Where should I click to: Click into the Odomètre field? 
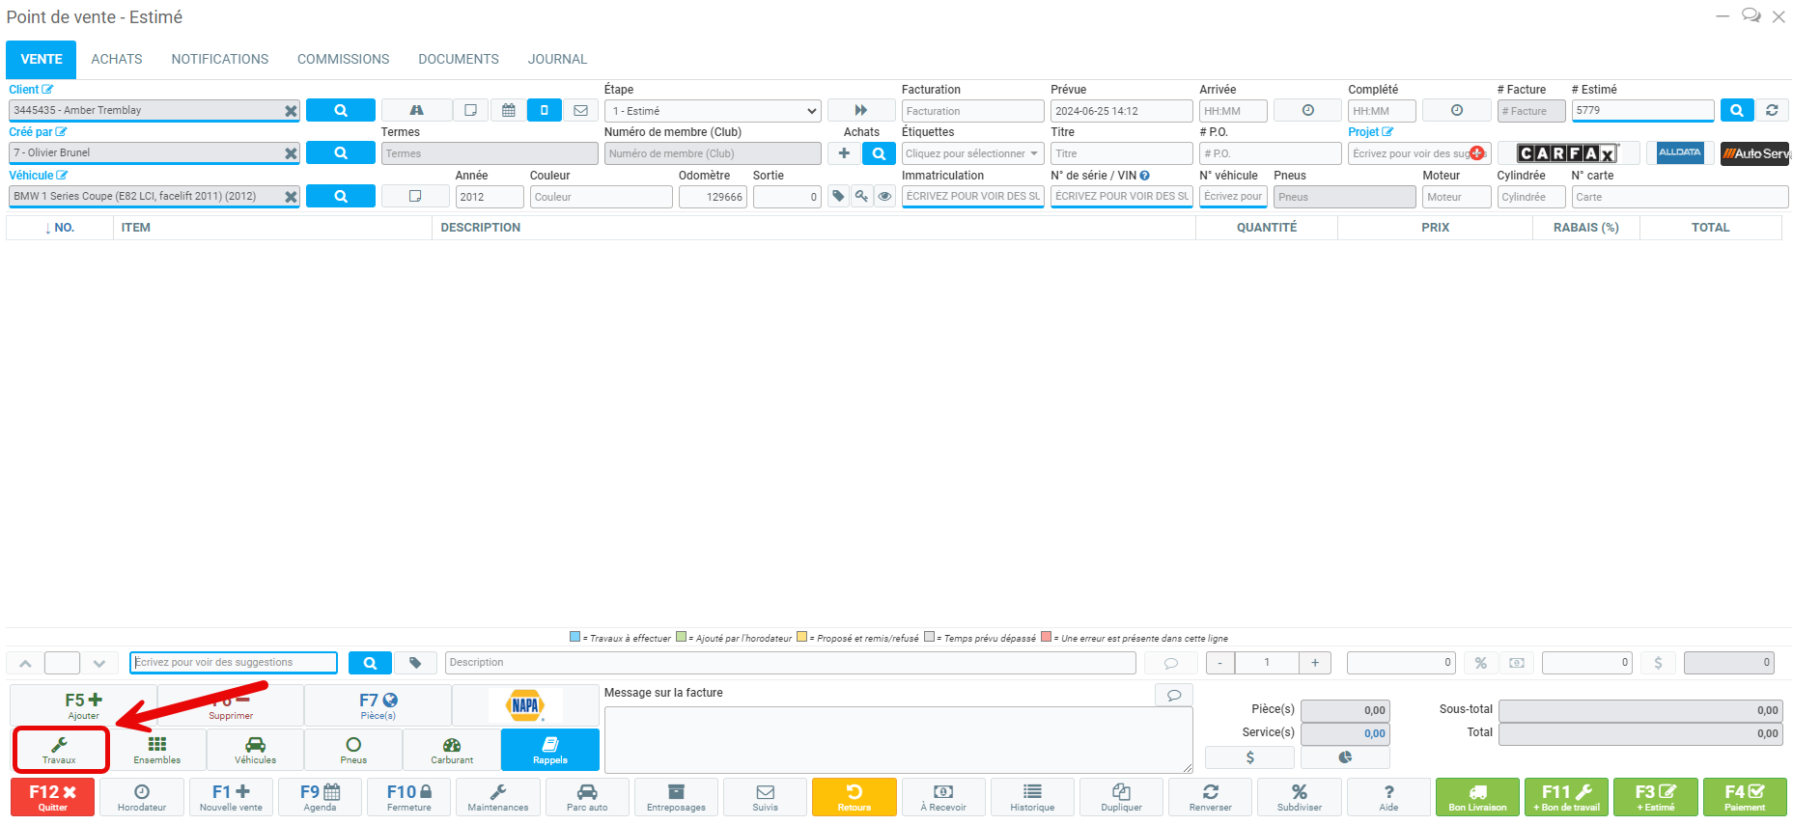[x=713, y=197]
